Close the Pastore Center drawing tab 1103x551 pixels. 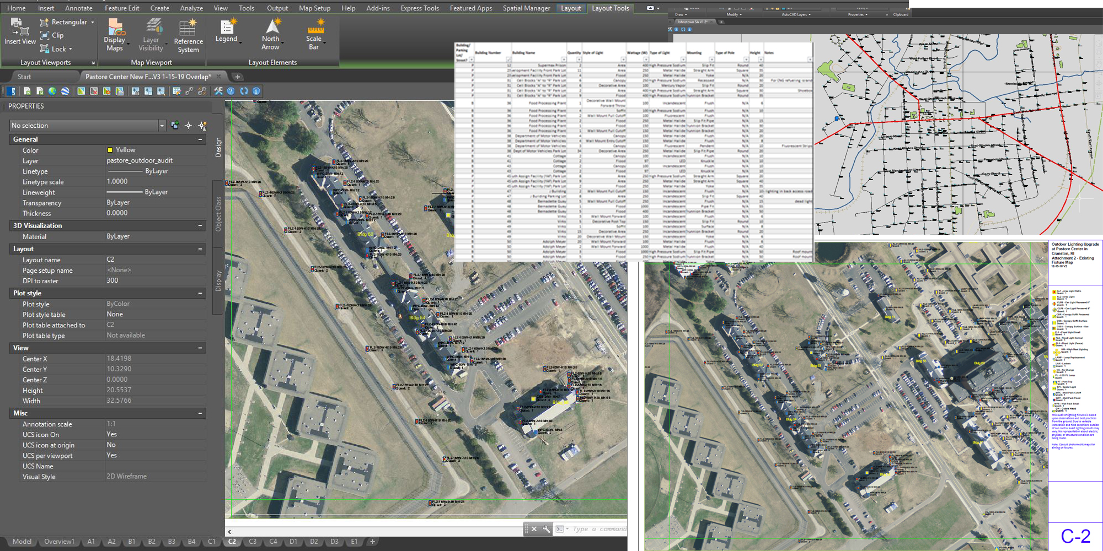point(218,77)
